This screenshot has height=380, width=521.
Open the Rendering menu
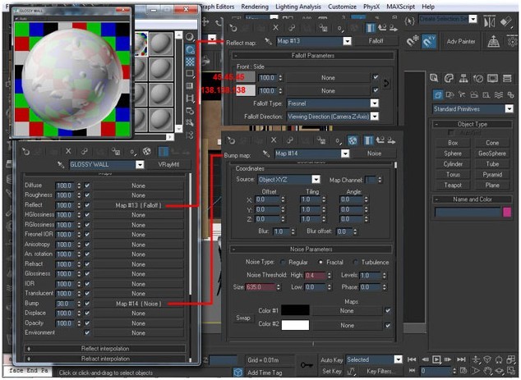pos(255,7)
